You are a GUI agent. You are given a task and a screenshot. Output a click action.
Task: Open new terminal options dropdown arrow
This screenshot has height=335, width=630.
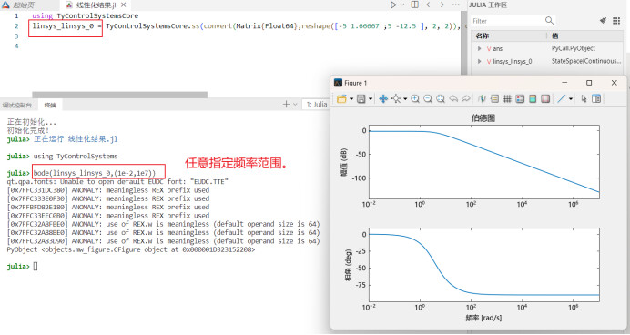coord(295,105)
